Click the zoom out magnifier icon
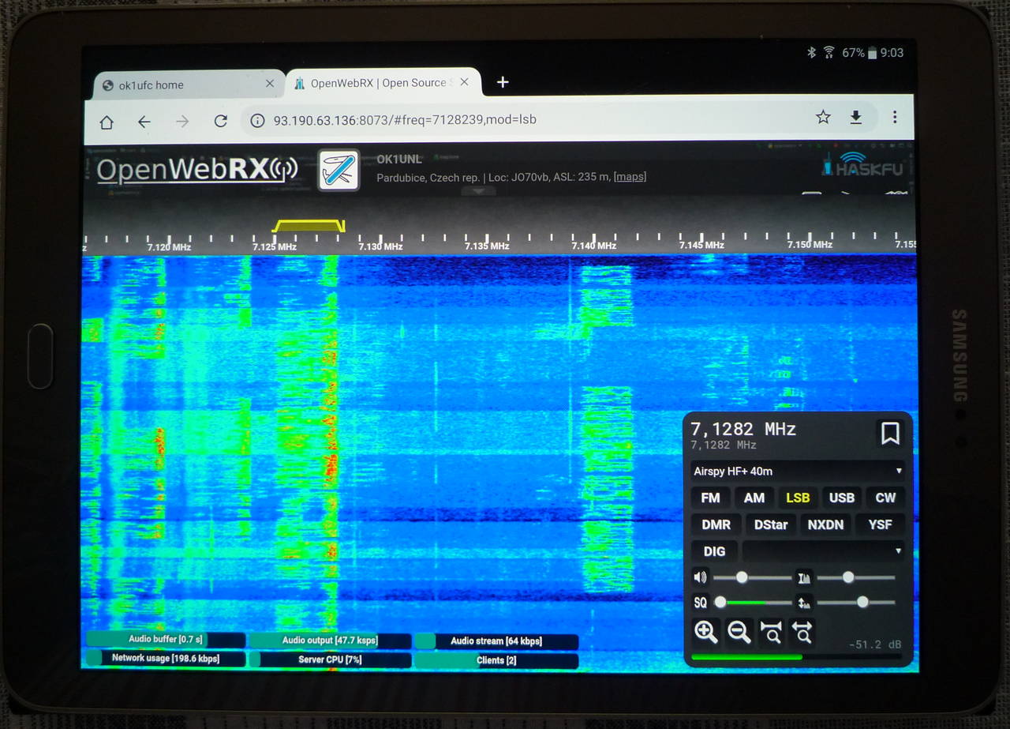 coord(739,632)
